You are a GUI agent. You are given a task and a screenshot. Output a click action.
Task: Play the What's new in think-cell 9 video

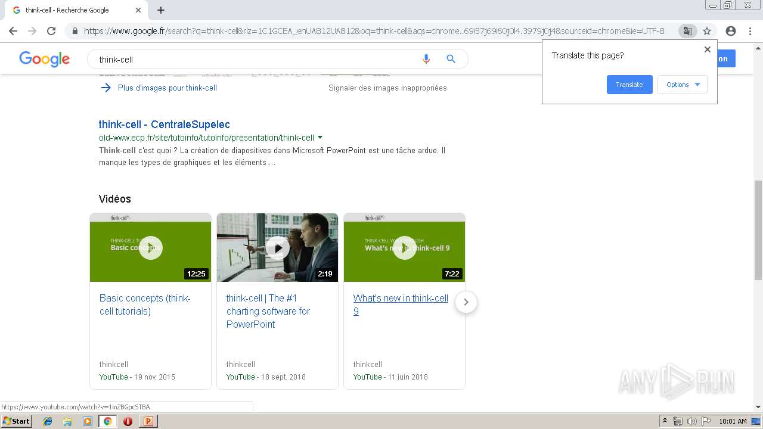click(x=404, y=248)
